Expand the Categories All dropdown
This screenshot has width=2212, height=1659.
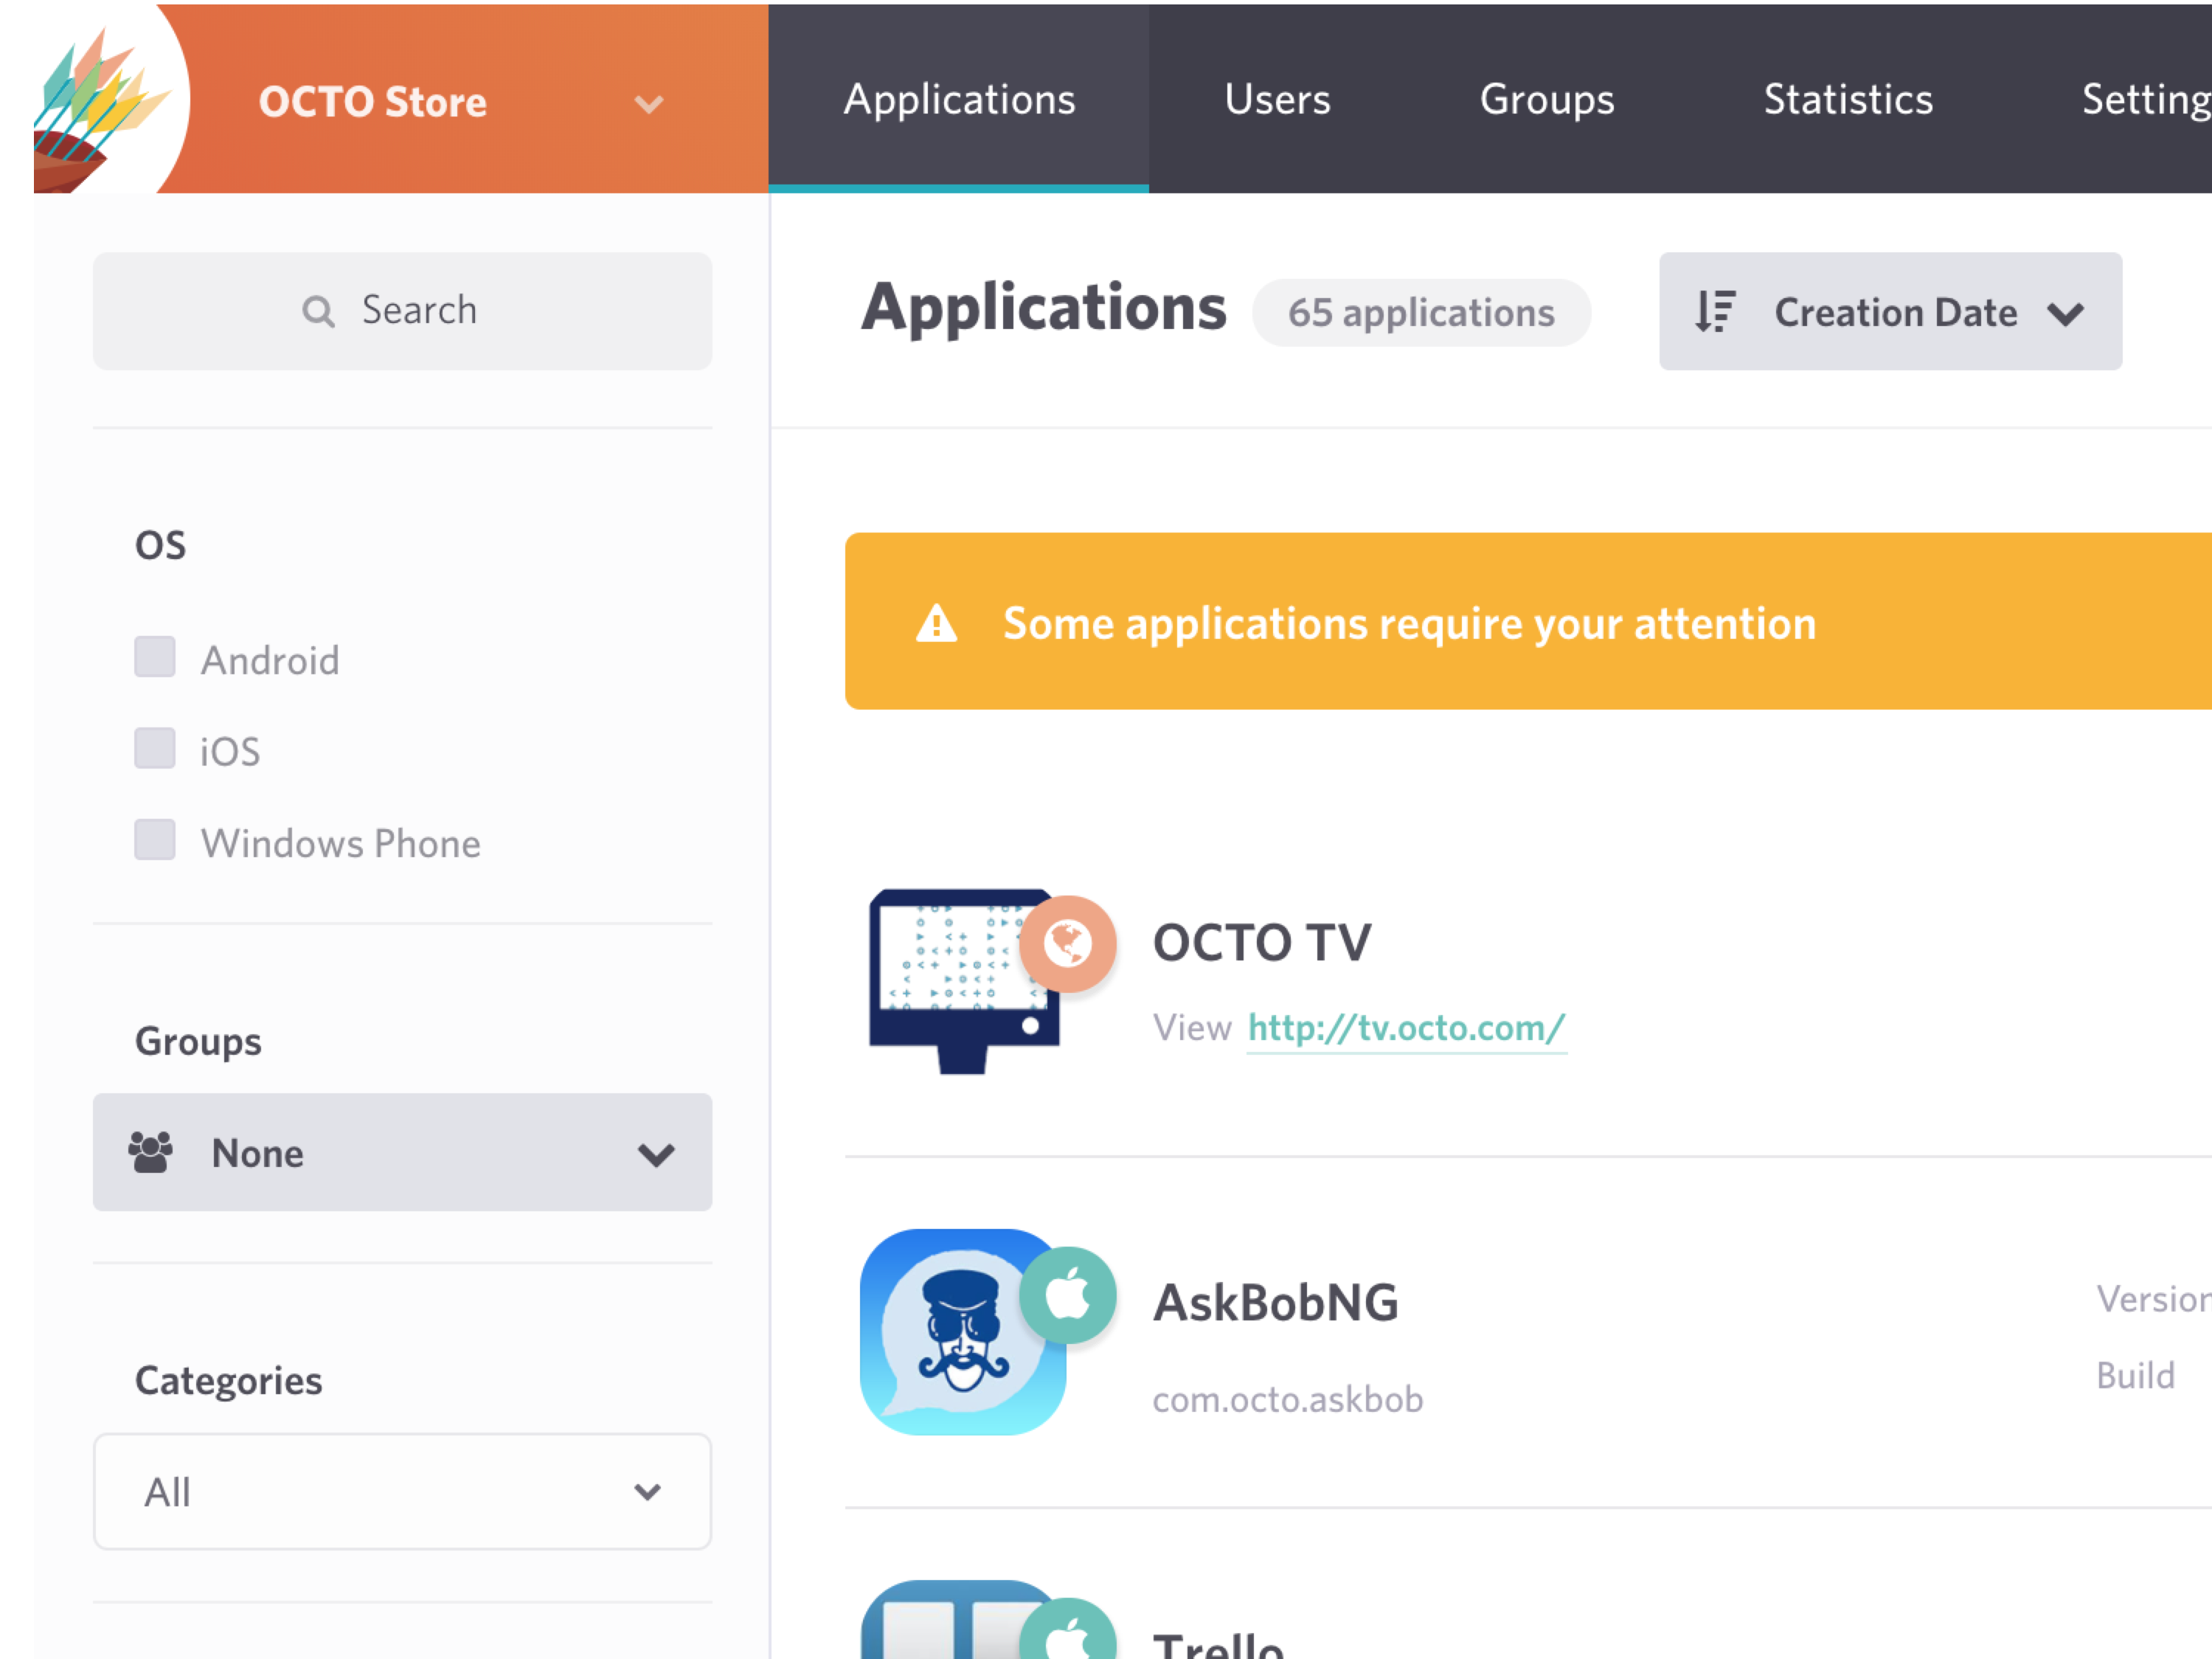402,1492
